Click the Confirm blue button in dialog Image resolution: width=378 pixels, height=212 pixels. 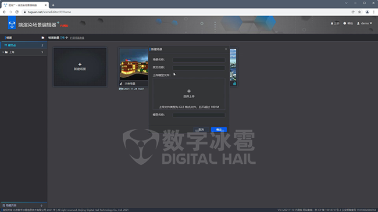point(219,130)
